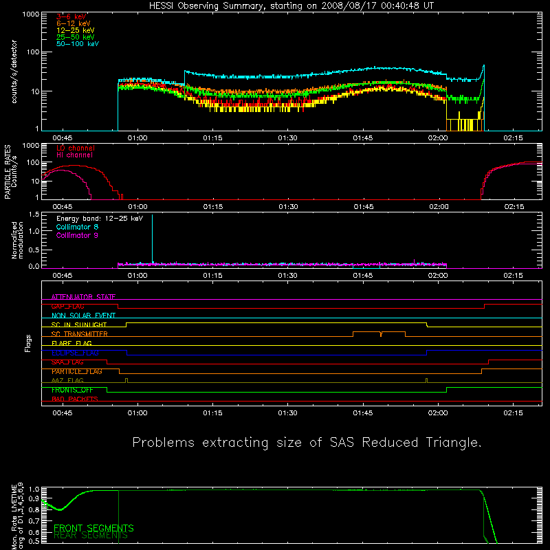This screenshot has width=550, height=550.
Task: Click the LO channel legend entry
Action: coord(76,148)
